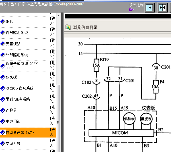This screenshot has height=152, width=171.
Task: Click the folder-magnifier icon by 浏览信息目录
Action: coord(68,27)
